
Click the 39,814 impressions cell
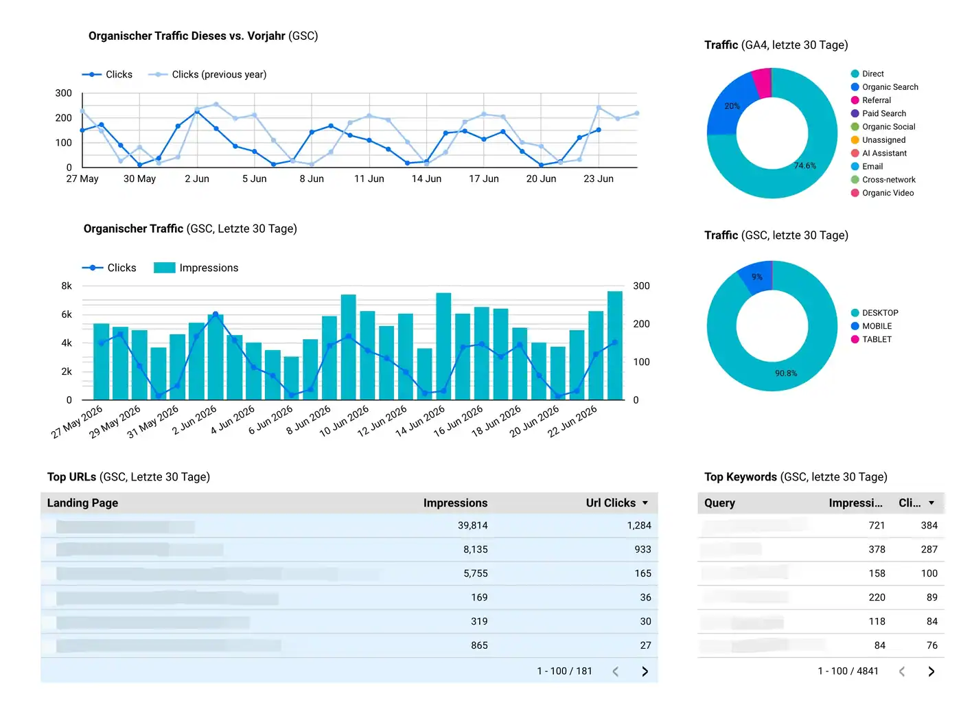(473, 526)
